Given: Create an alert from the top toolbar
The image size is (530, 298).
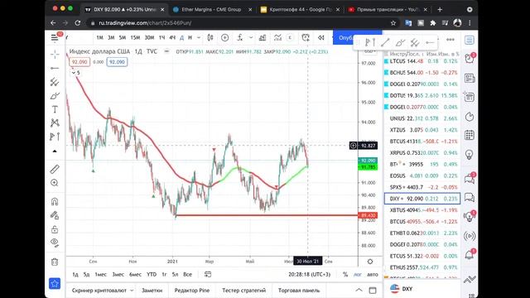Looking at the screenshot, I should pyautogui.click(x=306, y=37).
